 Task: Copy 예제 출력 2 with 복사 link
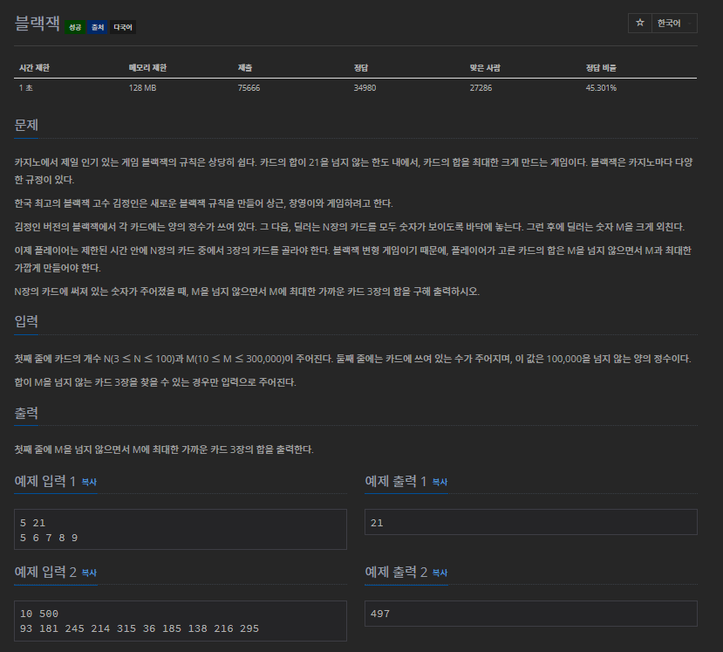pyautogui.click(x=440, y=573)
